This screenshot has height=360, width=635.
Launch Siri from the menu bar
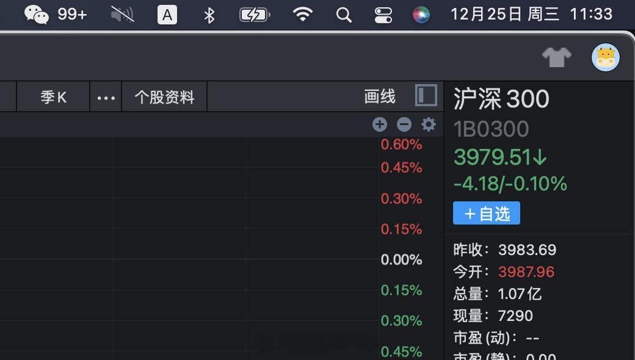point(421,15)
